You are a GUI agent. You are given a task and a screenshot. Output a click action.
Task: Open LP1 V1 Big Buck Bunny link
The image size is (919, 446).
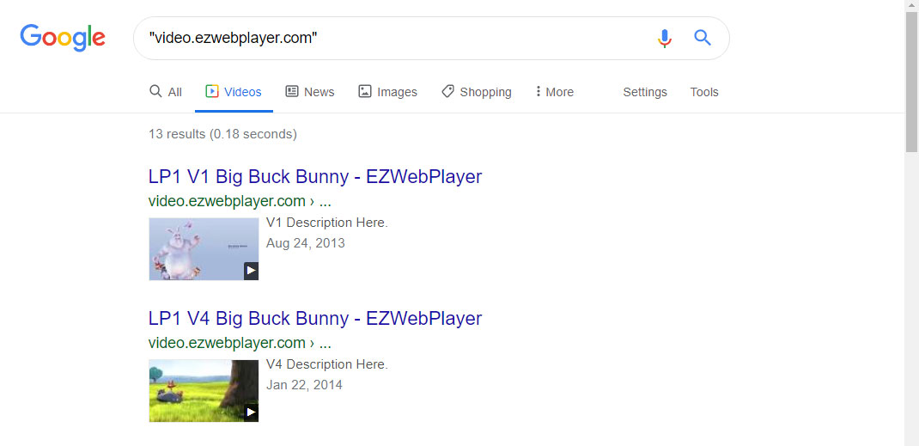315,177
